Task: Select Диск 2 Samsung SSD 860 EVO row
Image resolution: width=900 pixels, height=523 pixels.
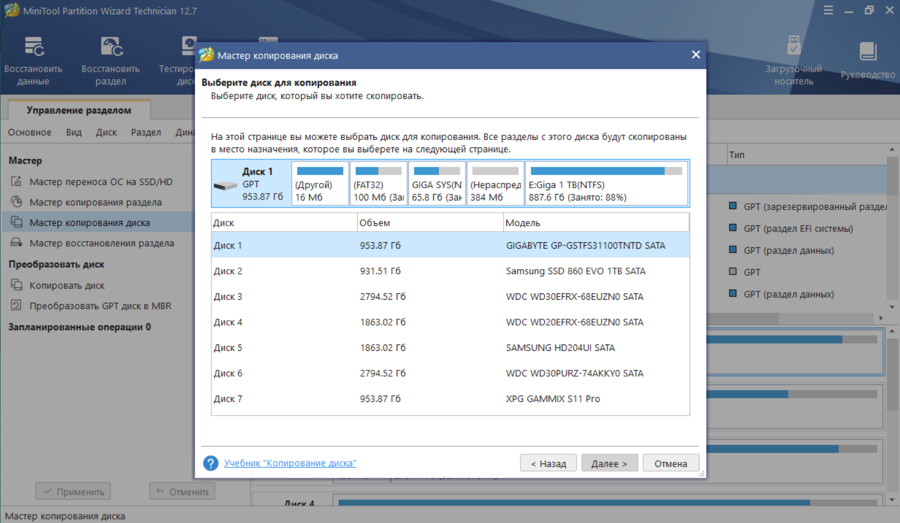Action: tap(450, 271)
